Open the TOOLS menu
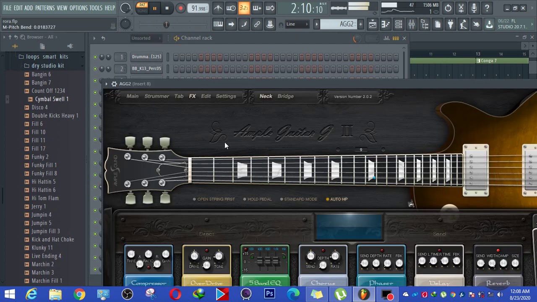Viewport: 537px width, 302px height. click(x=96, y=8)
